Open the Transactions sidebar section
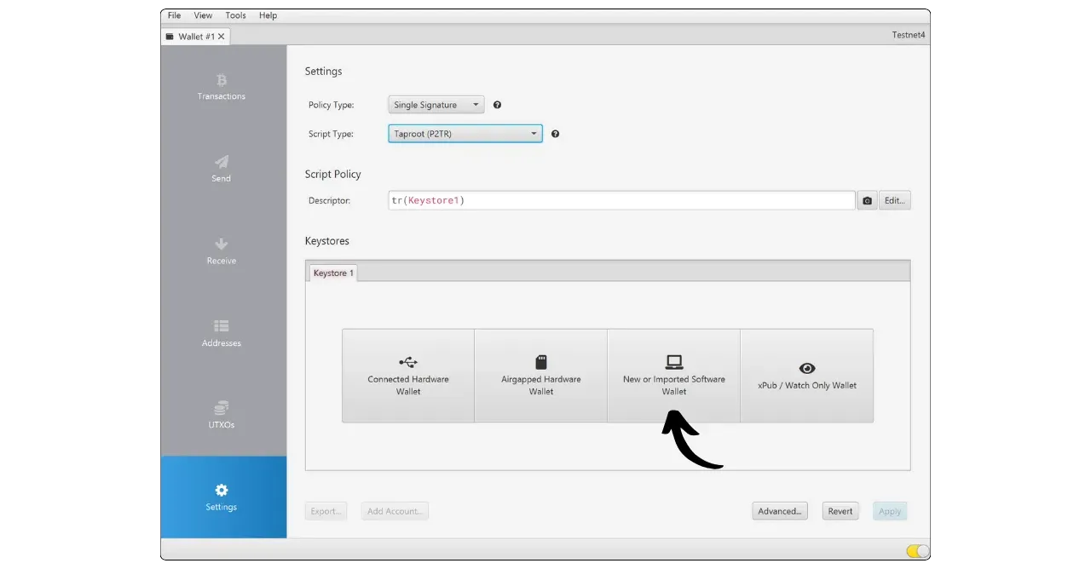1091x569 pixels. 222,87
